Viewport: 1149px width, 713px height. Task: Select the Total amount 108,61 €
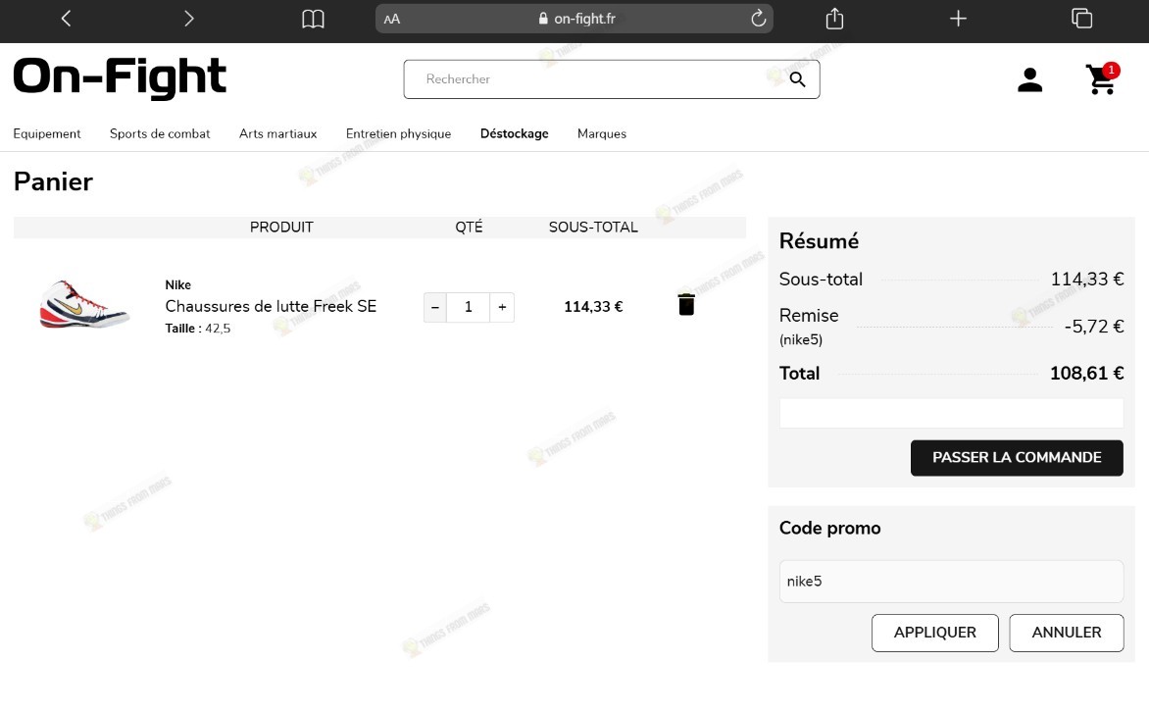tap(1086, 373)
